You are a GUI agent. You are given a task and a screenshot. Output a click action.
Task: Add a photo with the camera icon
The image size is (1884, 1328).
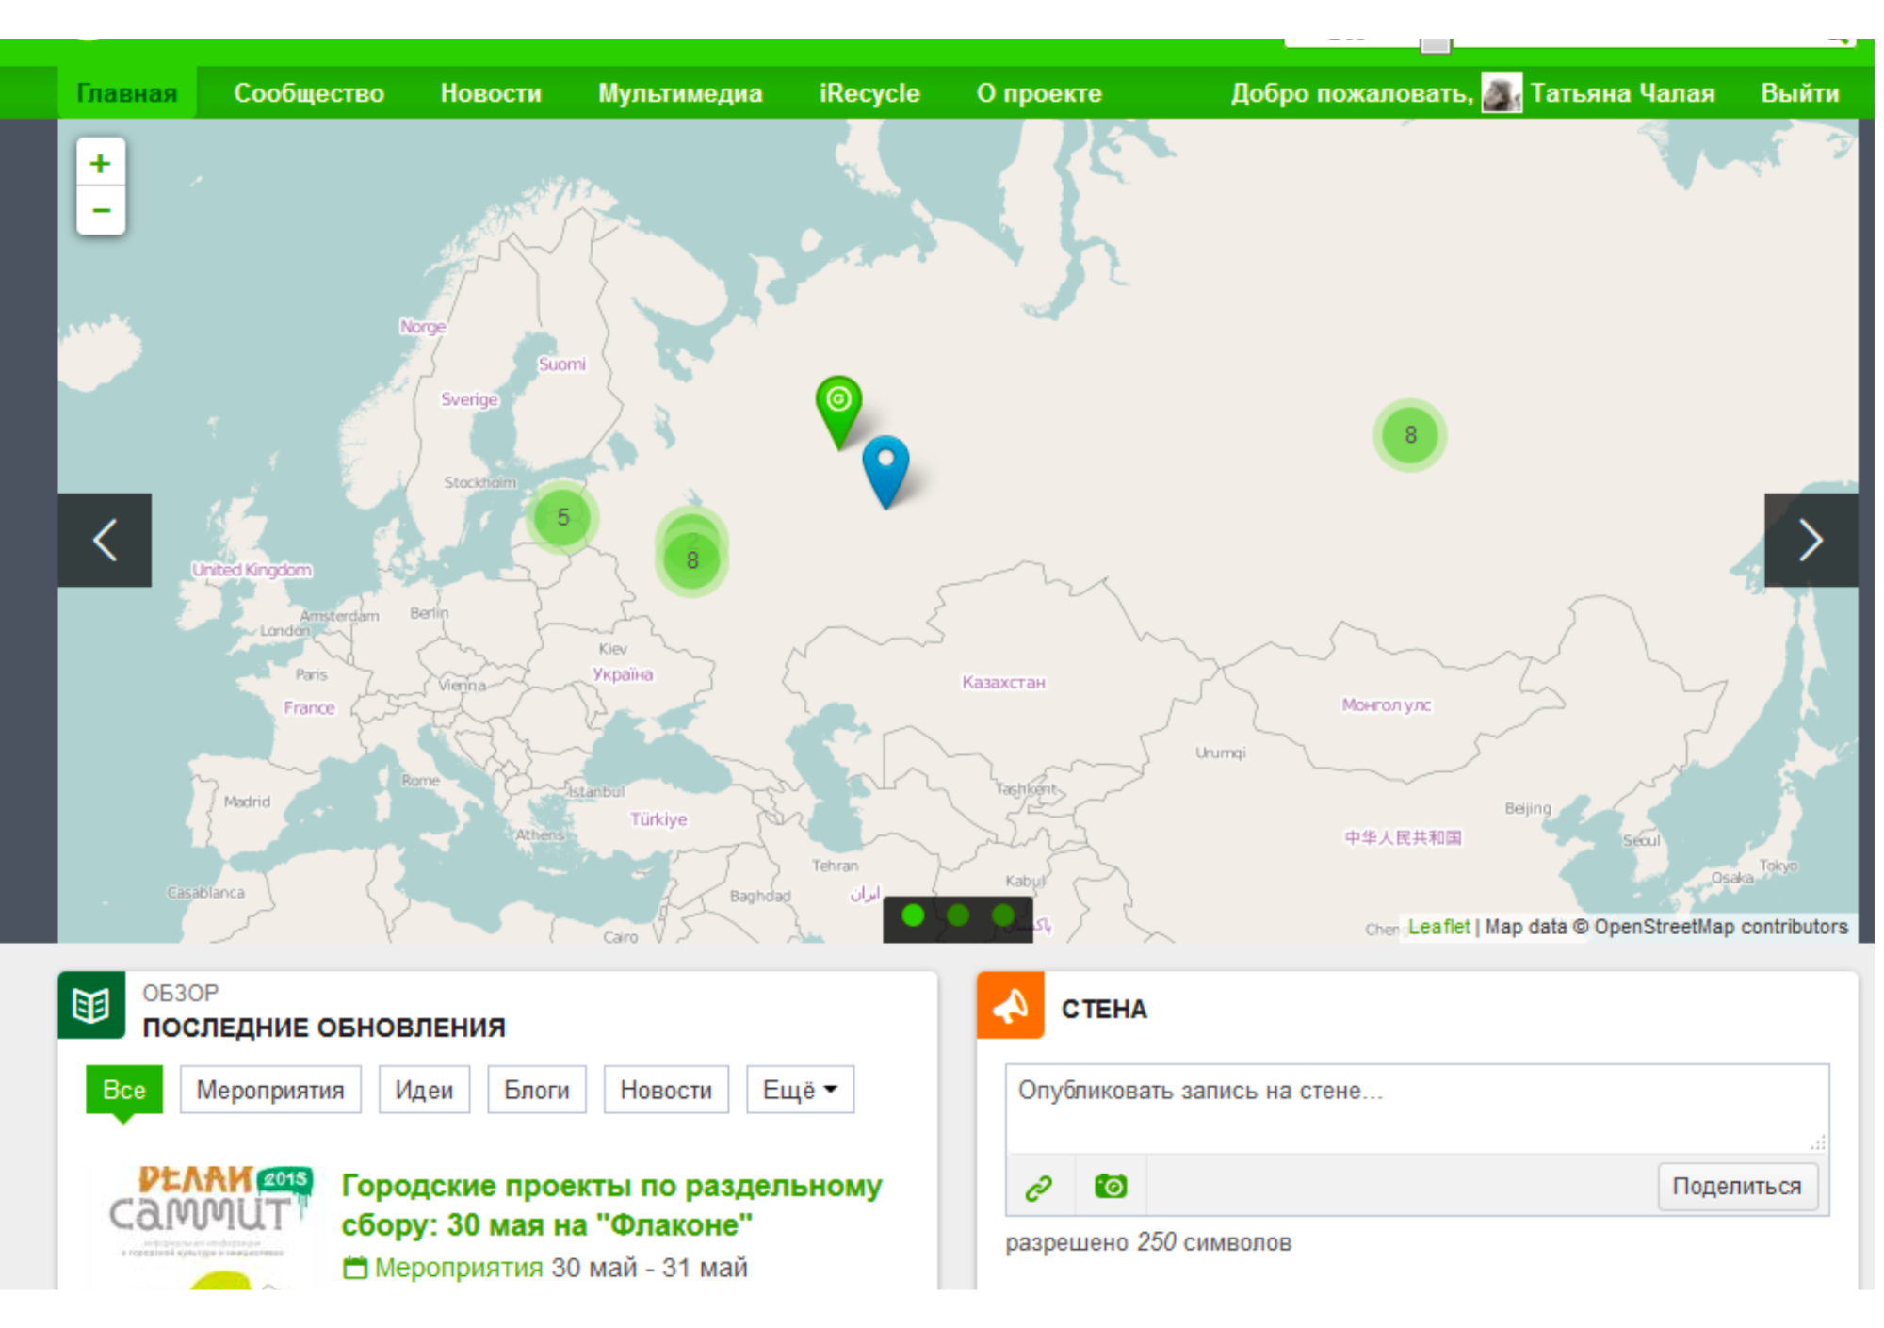pos(1111,1187)
